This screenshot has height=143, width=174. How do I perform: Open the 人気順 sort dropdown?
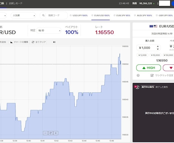tap(23, 15)
